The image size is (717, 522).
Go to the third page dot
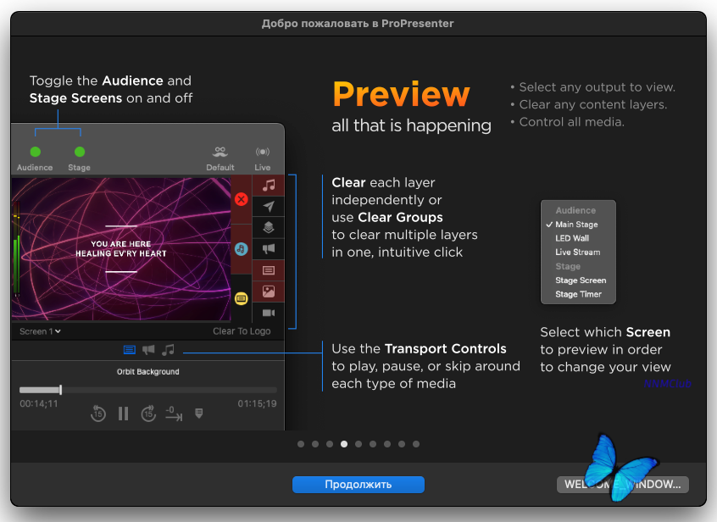pos(329,444)
